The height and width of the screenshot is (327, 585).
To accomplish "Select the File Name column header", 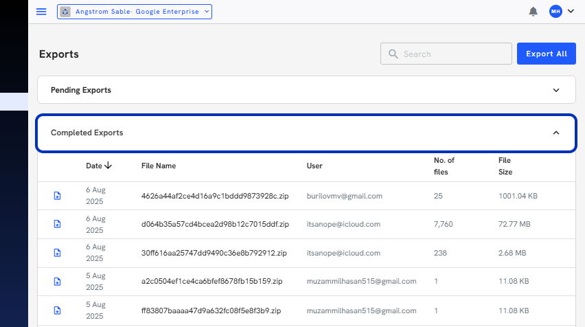I will pos(159,166).
